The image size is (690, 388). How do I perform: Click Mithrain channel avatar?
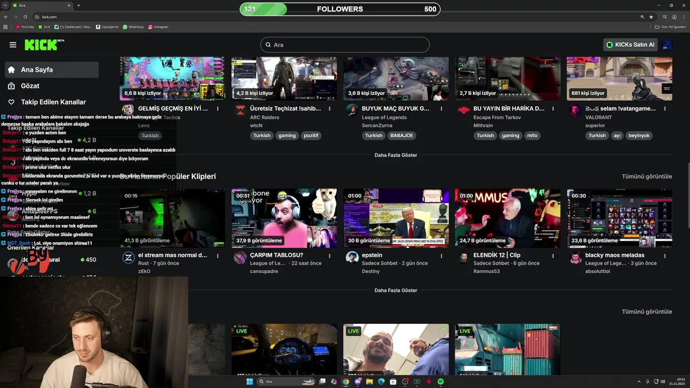tap(464, 110)
